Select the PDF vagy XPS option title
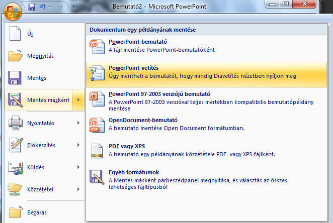Screen dimensions: 333x223 pos(127,146)
